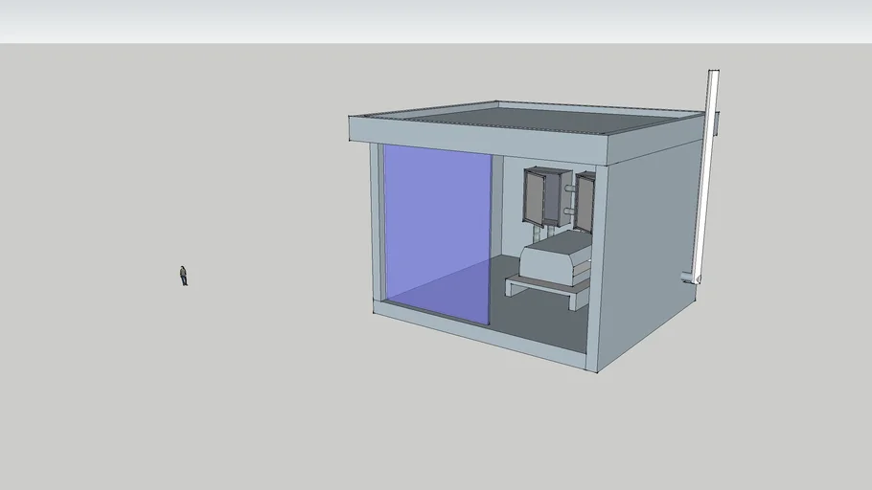Select the elbow at the white pipe's base

(x=692, y=278)
